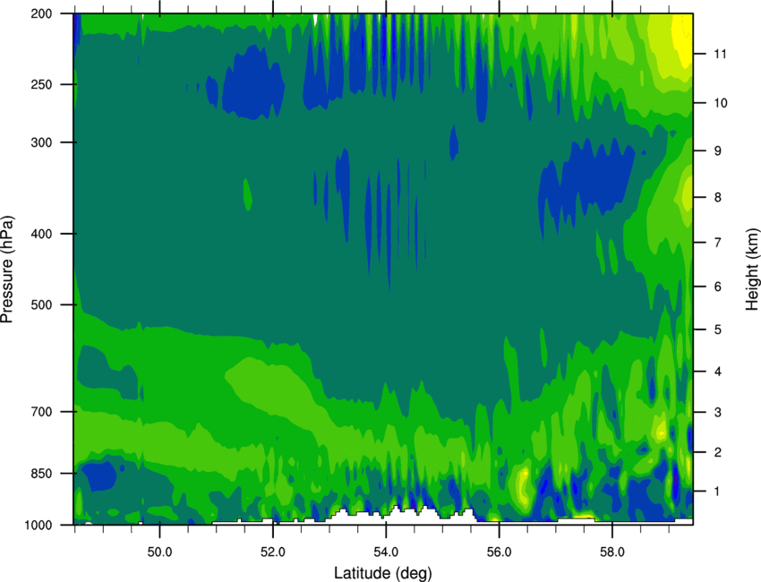The width and height of the screenshot is (761, 582).
Task: Select the Height (km) axis title
Action: [752, 270]
